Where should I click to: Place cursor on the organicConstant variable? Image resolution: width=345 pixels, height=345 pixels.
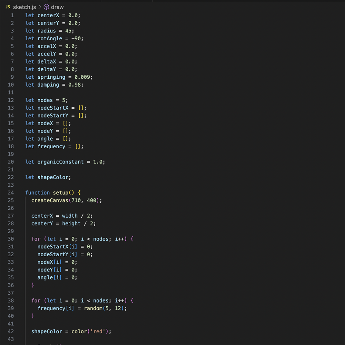pos(60,161)
